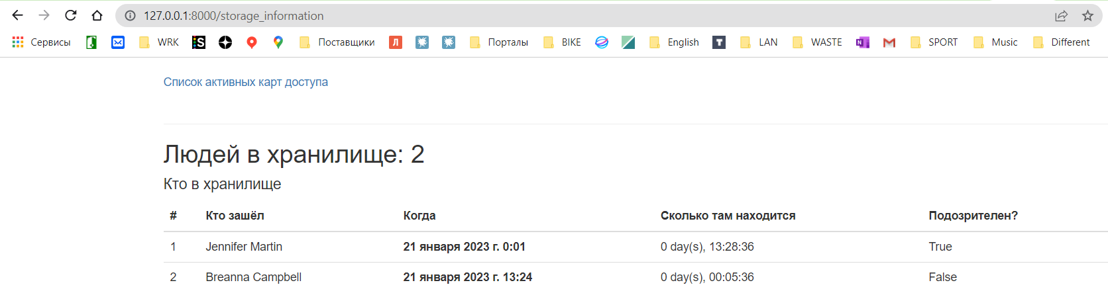Image resolution: width=1108 pixels, height=295 pixels.
Task: Open the browser home page
Action: click(97, 15)
